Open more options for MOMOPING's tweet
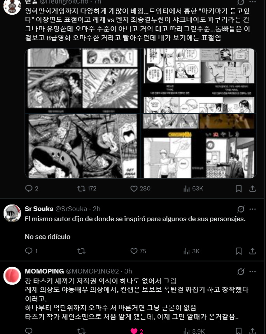 [x=252, y=272]
